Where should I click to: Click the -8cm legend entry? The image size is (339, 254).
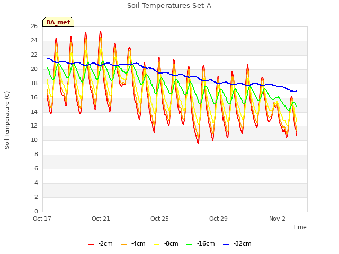point(166,243)
